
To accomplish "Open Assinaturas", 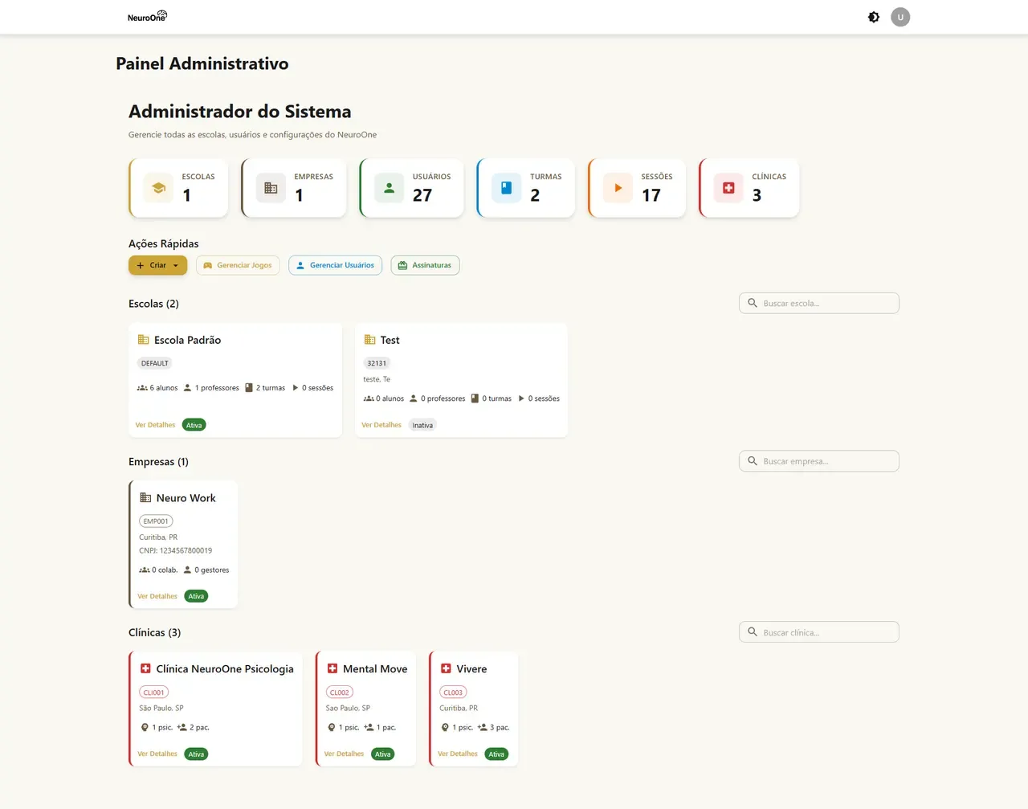I will click(x=425, y=265).
